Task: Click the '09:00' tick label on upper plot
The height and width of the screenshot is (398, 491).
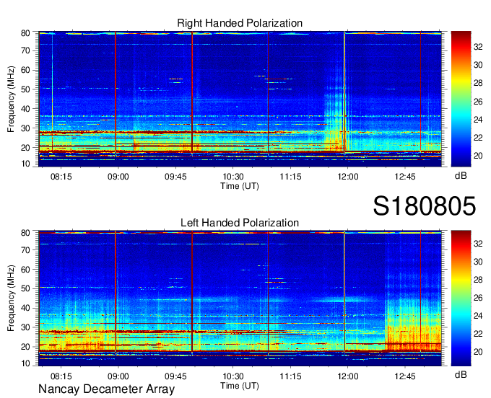Action: (118, 177)
